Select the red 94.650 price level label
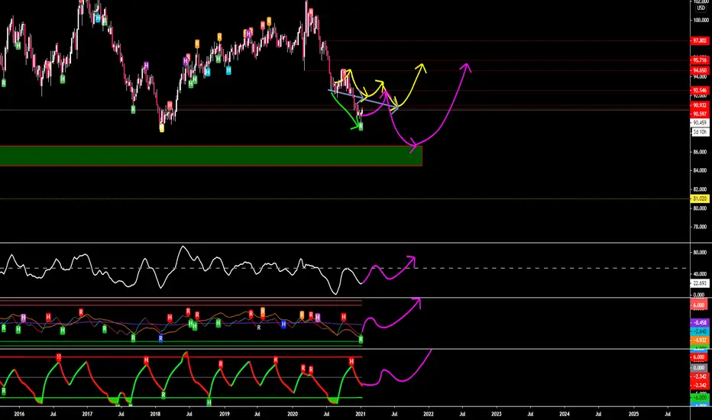The image size is (712, 420). click(700, 70)
